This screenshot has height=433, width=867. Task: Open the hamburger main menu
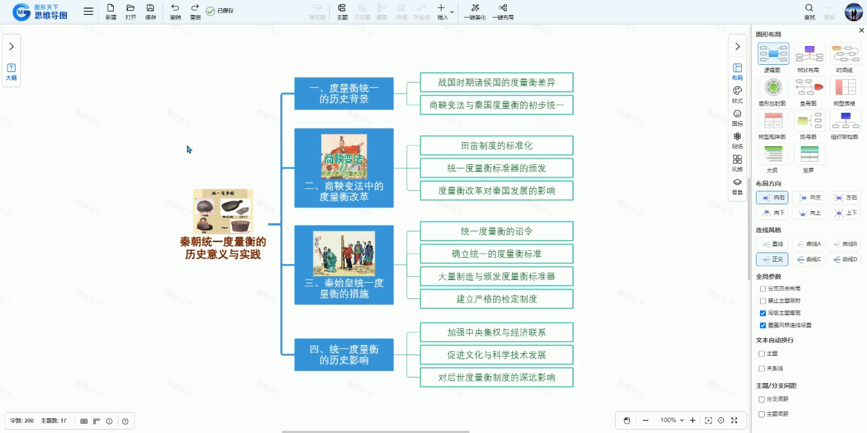point(89,12)
